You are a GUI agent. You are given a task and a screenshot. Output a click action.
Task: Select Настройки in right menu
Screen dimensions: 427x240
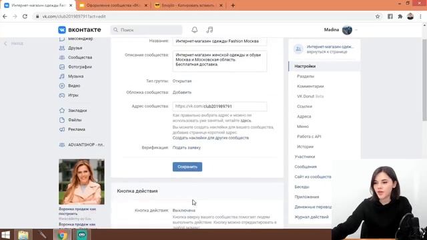pyautogui.click(x=324, y=66)
